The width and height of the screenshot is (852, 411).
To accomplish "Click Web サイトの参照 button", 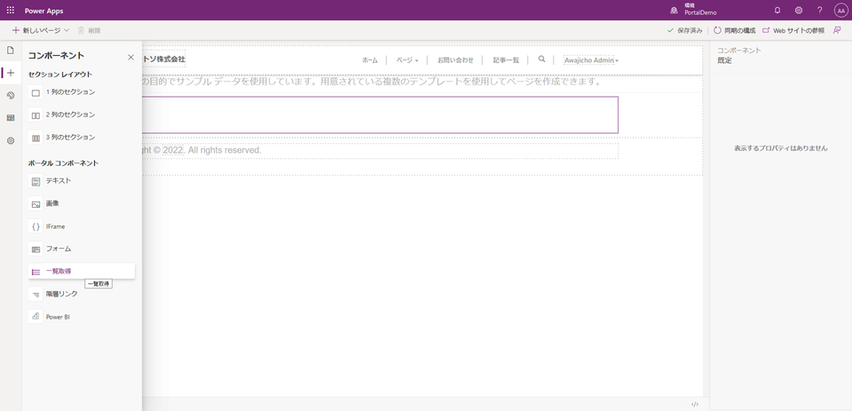I will (x=793, y=30).
